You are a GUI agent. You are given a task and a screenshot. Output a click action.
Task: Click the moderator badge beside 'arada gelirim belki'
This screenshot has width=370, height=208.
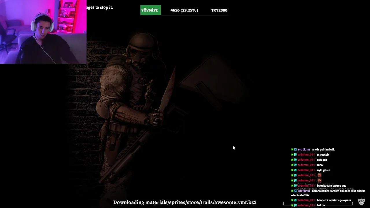click(x=295, y=149)
